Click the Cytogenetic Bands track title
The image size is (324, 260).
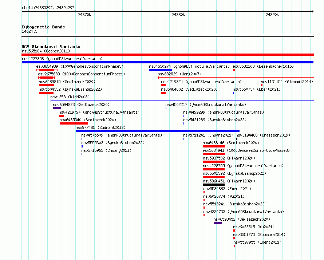43,27
